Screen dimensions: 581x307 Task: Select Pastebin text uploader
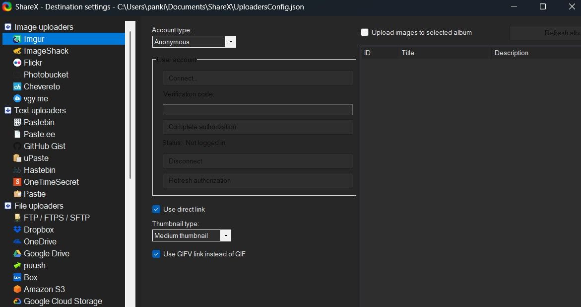[x=39, y=122]
